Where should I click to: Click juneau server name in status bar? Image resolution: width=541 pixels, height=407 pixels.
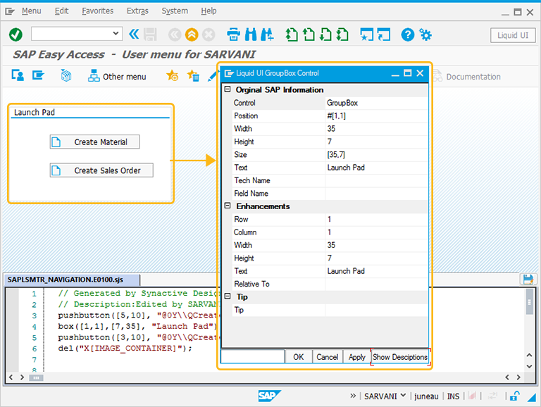(426, 396)
